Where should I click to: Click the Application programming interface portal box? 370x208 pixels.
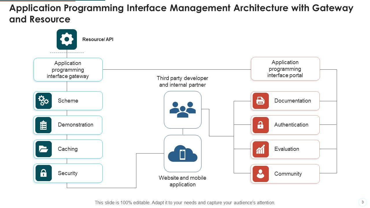(285, 69)
